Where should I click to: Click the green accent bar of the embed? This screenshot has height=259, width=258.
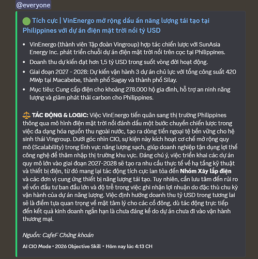[x=17, y=134]
